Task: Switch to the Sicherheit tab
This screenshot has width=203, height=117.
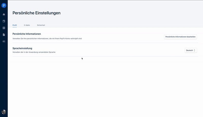Action: click(41, 25)
